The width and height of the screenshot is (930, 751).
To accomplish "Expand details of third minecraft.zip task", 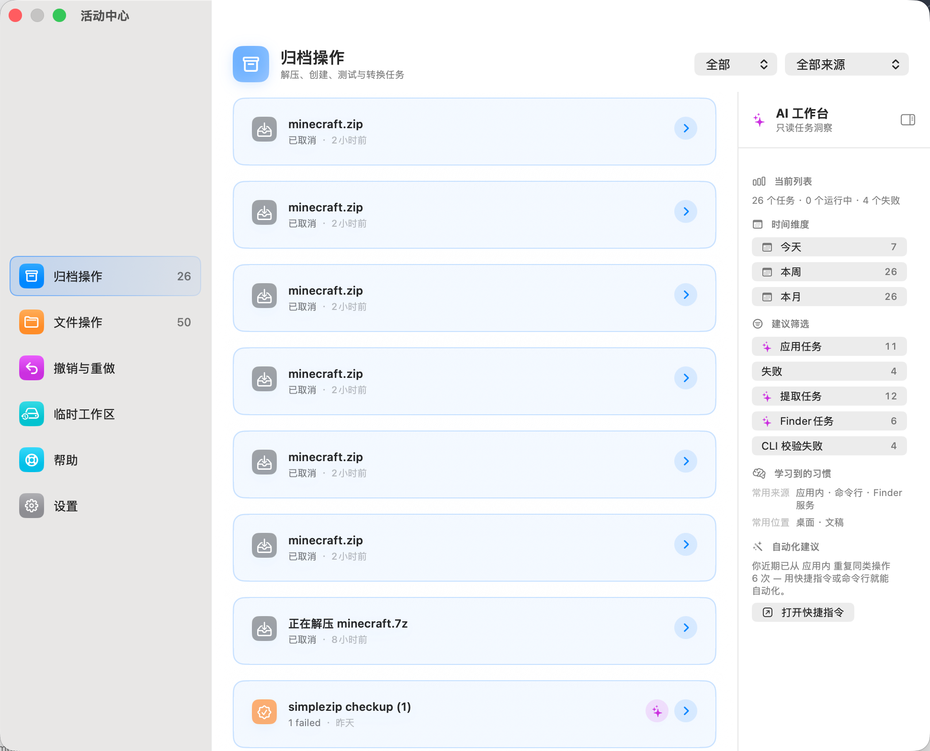I will tap(686, 295).
